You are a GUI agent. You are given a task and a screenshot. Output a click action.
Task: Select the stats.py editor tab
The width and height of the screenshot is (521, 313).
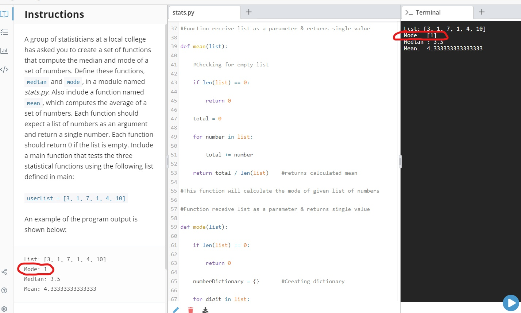coord(204,12)
